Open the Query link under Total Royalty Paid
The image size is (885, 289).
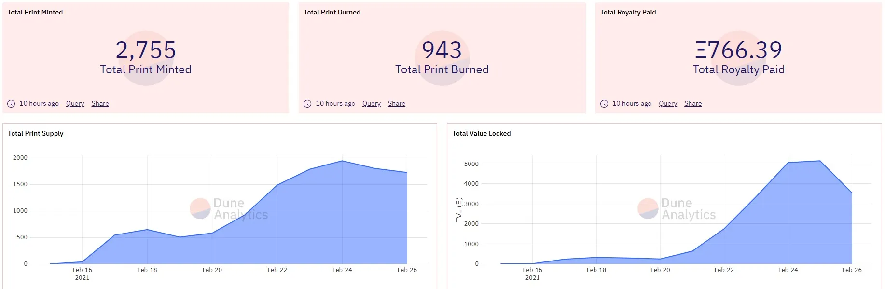click(668, 104)
